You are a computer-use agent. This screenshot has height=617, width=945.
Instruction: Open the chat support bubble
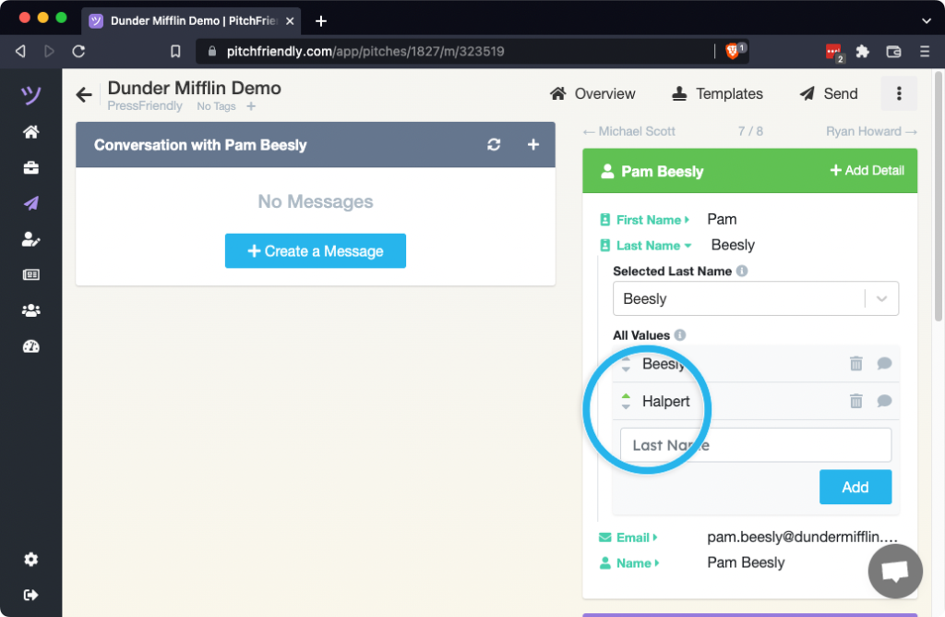[x=895, y=572]
